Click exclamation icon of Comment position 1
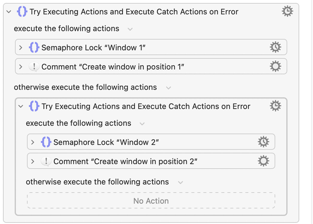 34,66
